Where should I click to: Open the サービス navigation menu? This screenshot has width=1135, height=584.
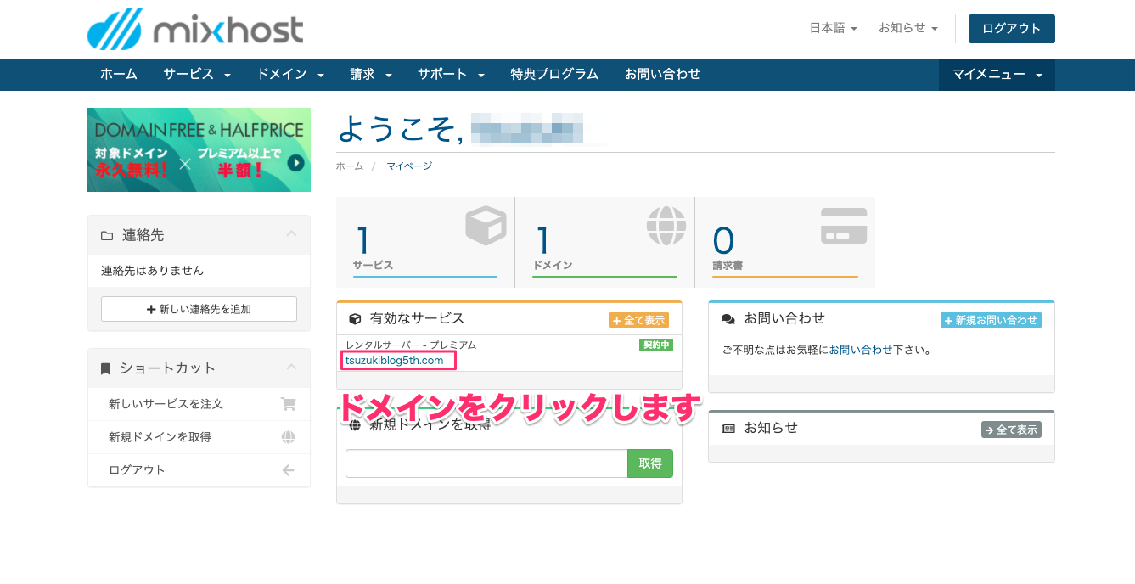coord(197,74)
